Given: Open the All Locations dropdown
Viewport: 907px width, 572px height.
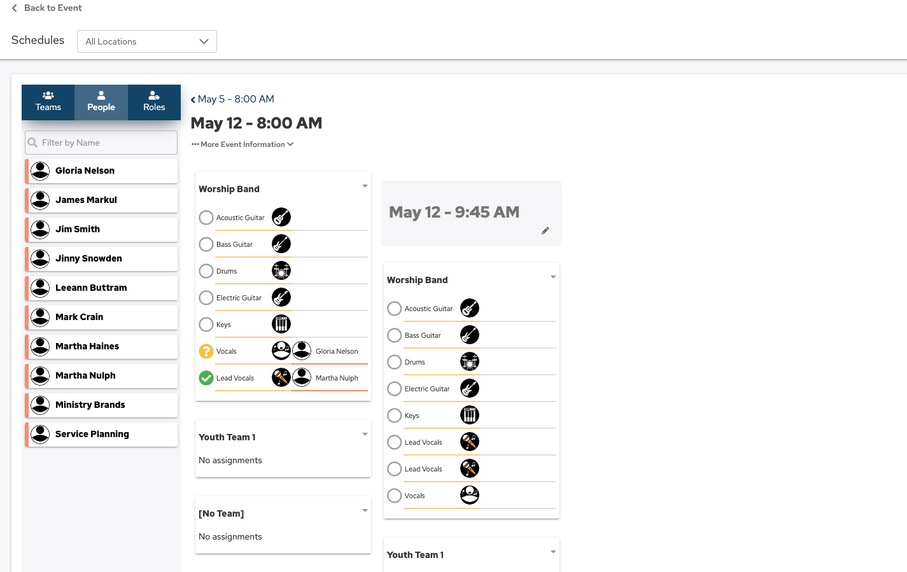Looking at the screenshot, I should (147, 41).
